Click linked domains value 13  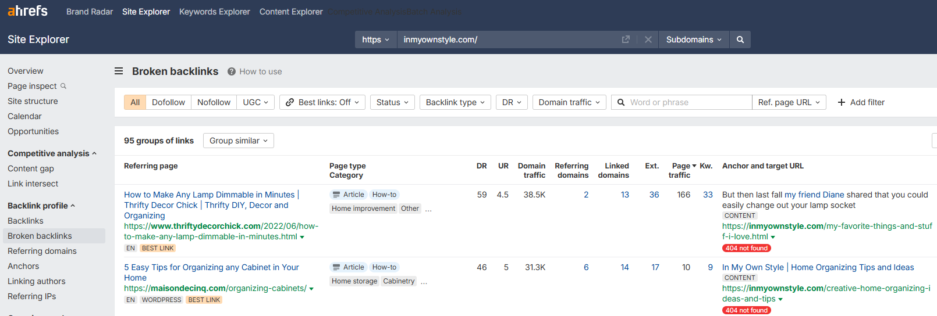pyautogui.click(x=624, y=195)
